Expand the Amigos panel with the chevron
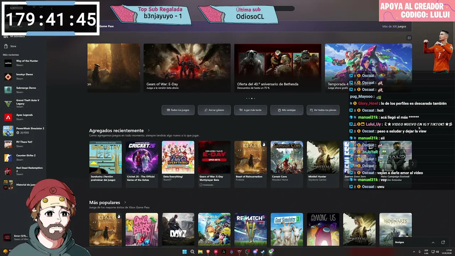Screen dimensions: 455x256 (x=433, y=242)
